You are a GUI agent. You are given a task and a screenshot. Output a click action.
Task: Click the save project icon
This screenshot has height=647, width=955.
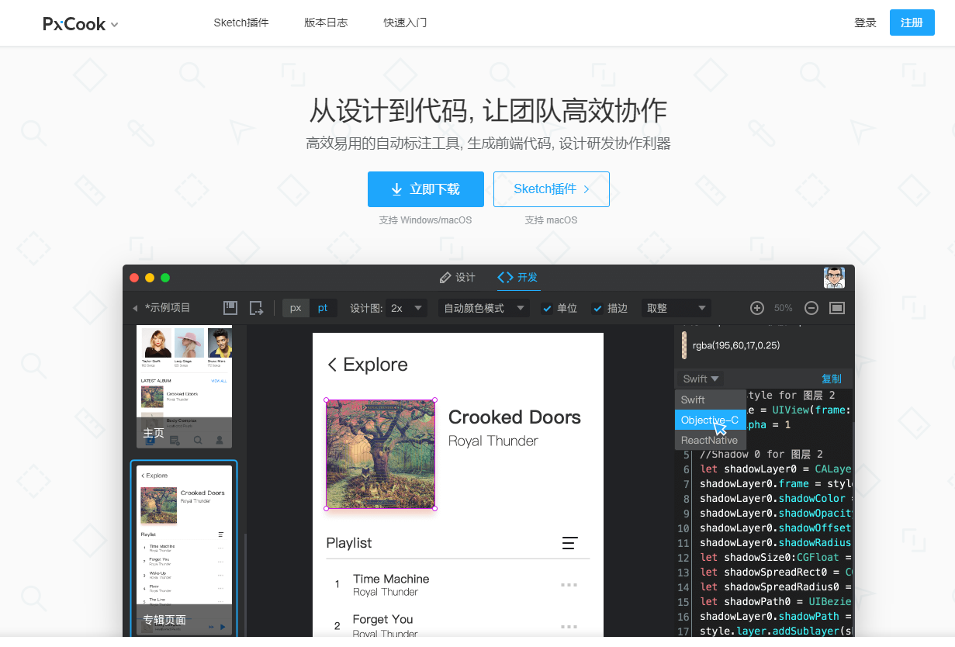230,308
